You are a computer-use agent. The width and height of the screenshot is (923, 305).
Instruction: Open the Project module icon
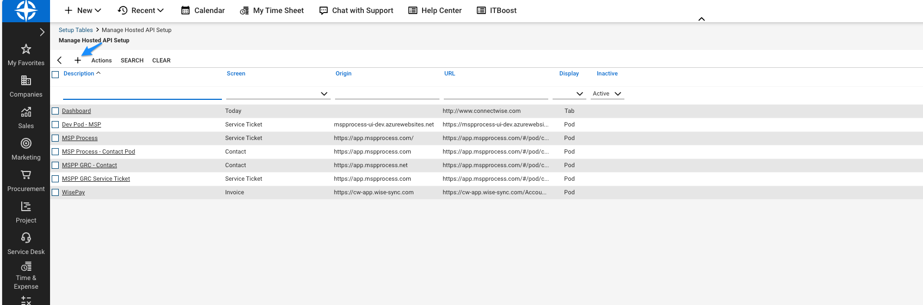click(x=26, y=207)
